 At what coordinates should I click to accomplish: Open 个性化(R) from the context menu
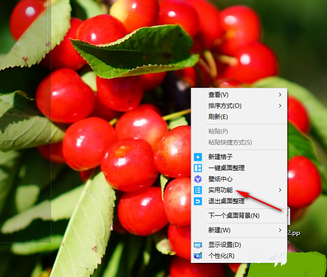239,256
